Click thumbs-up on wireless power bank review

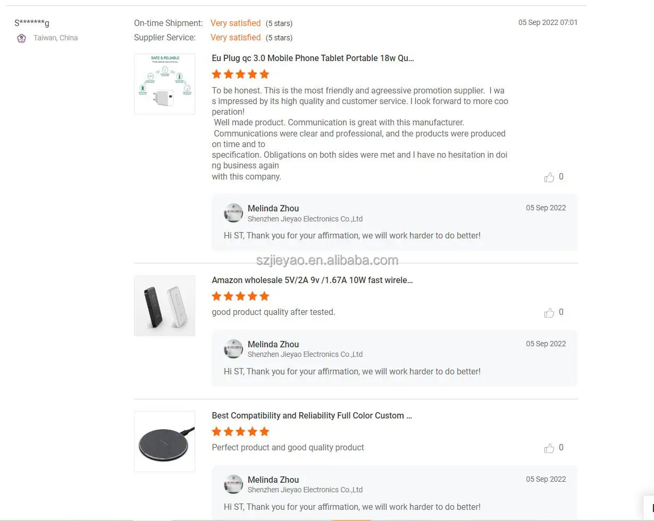click(x=549, y=313)
